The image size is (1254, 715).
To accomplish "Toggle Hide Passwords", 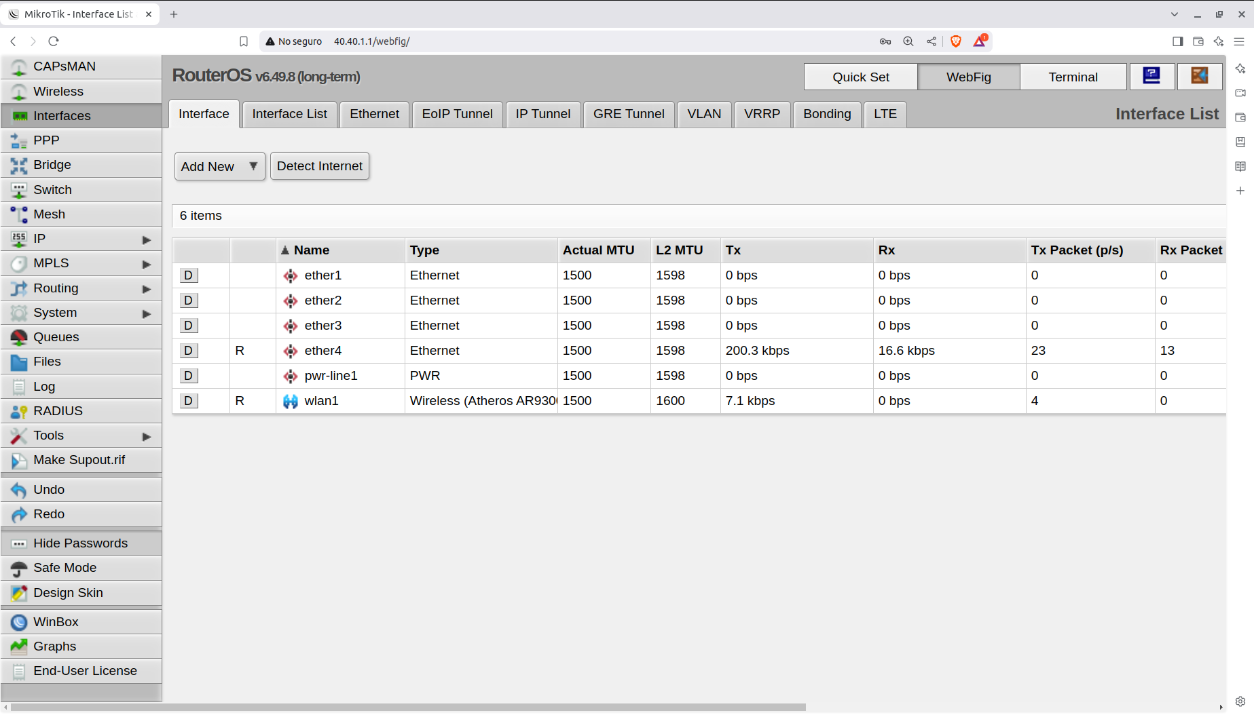I will (x=81, y=543).
